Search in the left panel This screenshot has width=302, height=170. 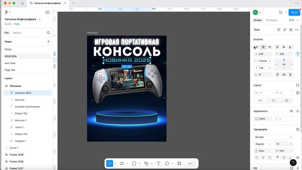(48, 33)
